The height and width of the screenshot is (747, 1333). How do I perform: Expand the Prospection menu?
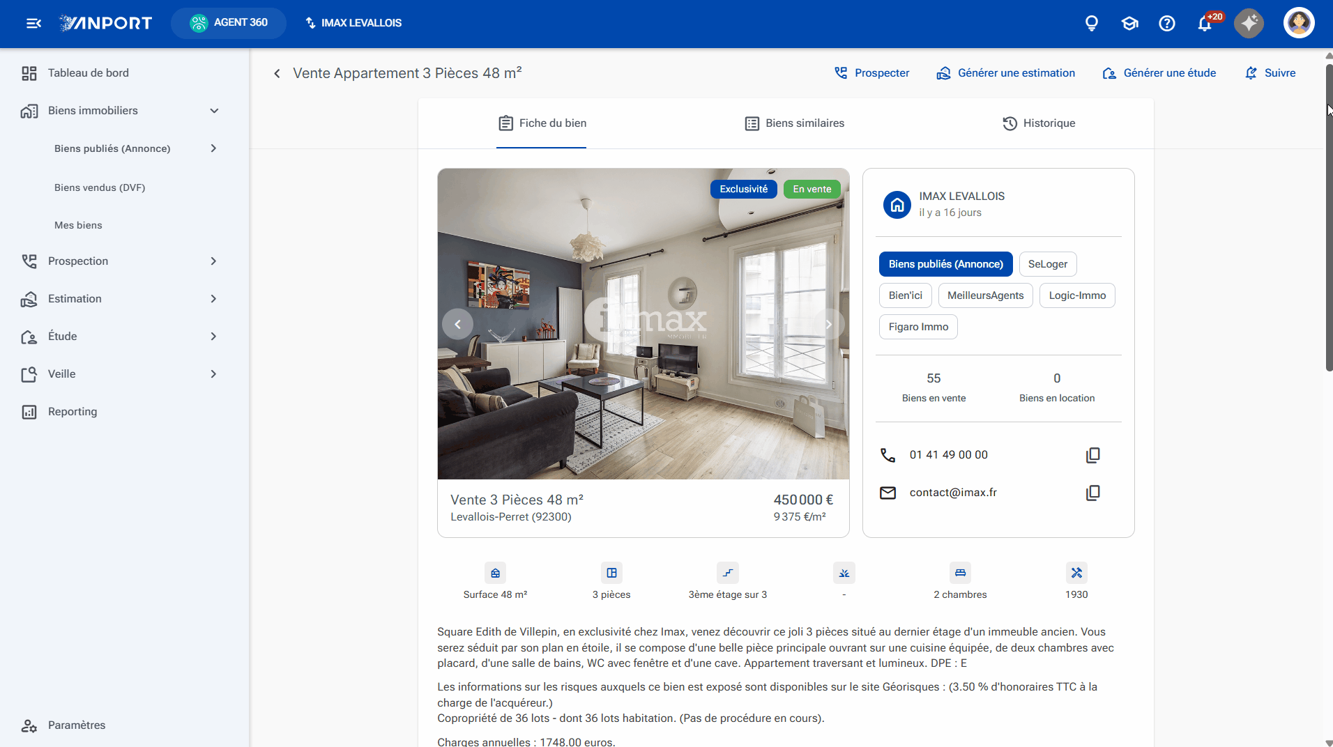[x=213, y=261]
